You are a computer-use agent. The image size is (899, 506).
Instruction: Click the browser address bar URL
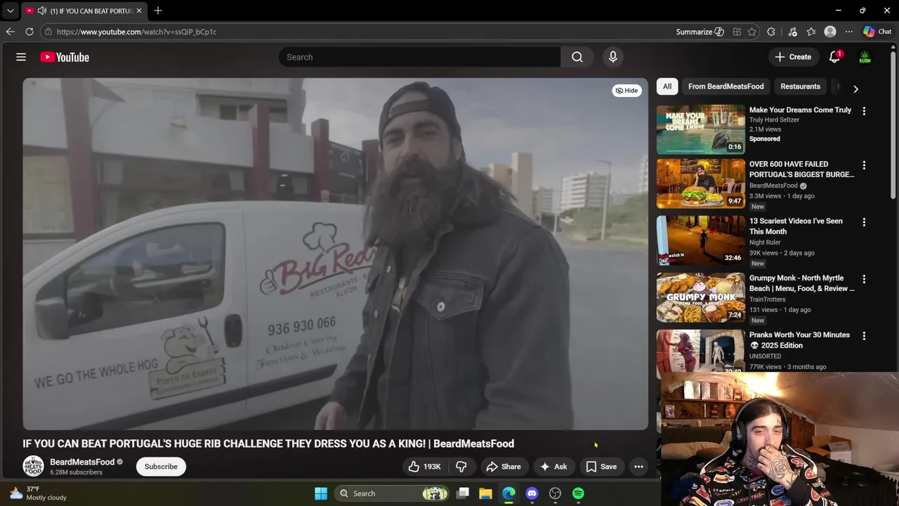136,32
